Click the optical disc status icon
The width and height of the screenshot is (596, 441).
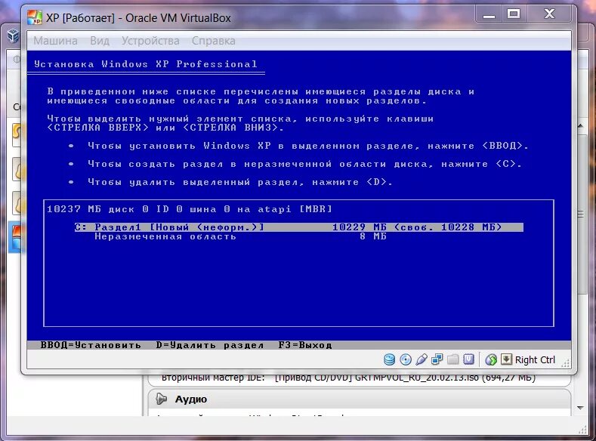coord(406,359)
